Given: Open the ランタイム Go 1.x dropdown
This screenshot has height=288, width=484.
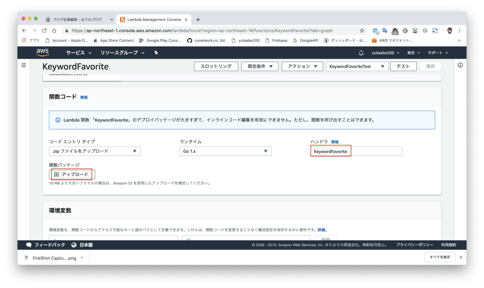Looking at the screenshot, I should [225, 151].
